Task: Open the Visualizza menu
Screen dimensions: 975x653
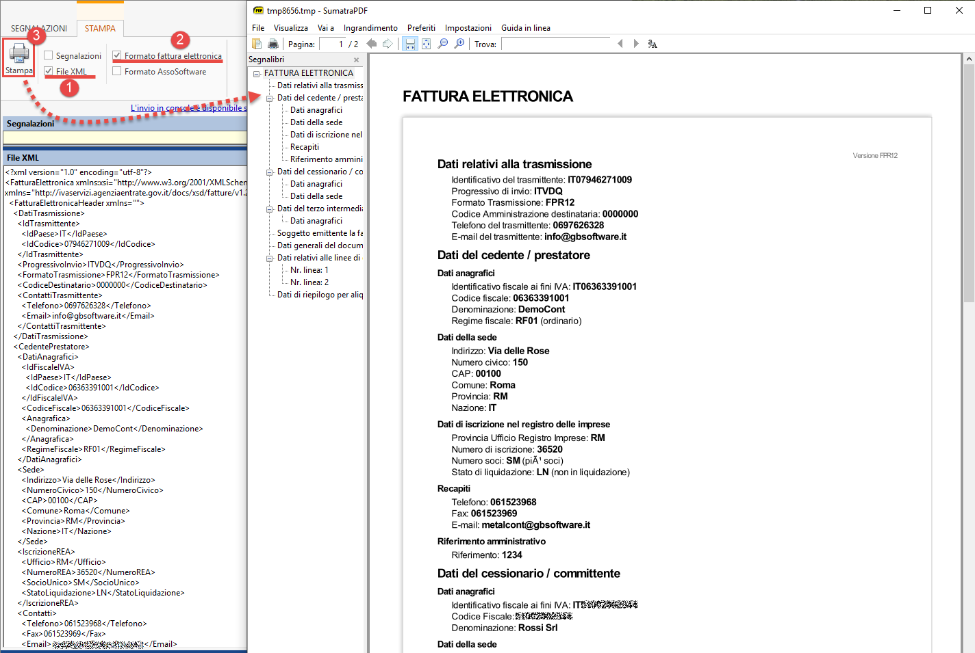Action: pos(291,28)
